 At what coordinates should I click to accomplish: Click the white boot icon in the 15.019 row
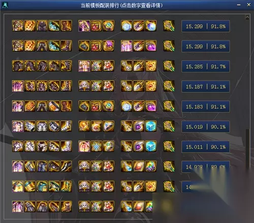tap(66, 126)
